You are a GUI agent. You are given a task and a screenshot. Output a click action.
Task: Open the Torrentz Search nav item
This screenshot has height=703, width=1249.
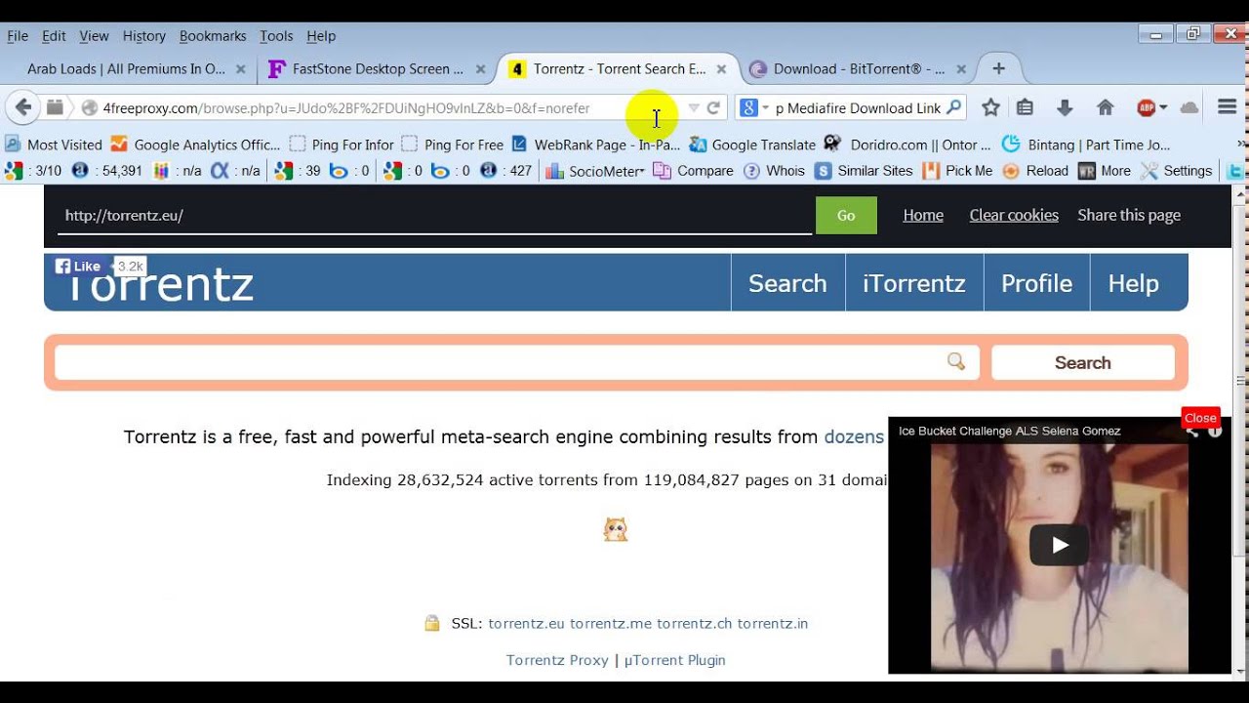pos(787,283)
